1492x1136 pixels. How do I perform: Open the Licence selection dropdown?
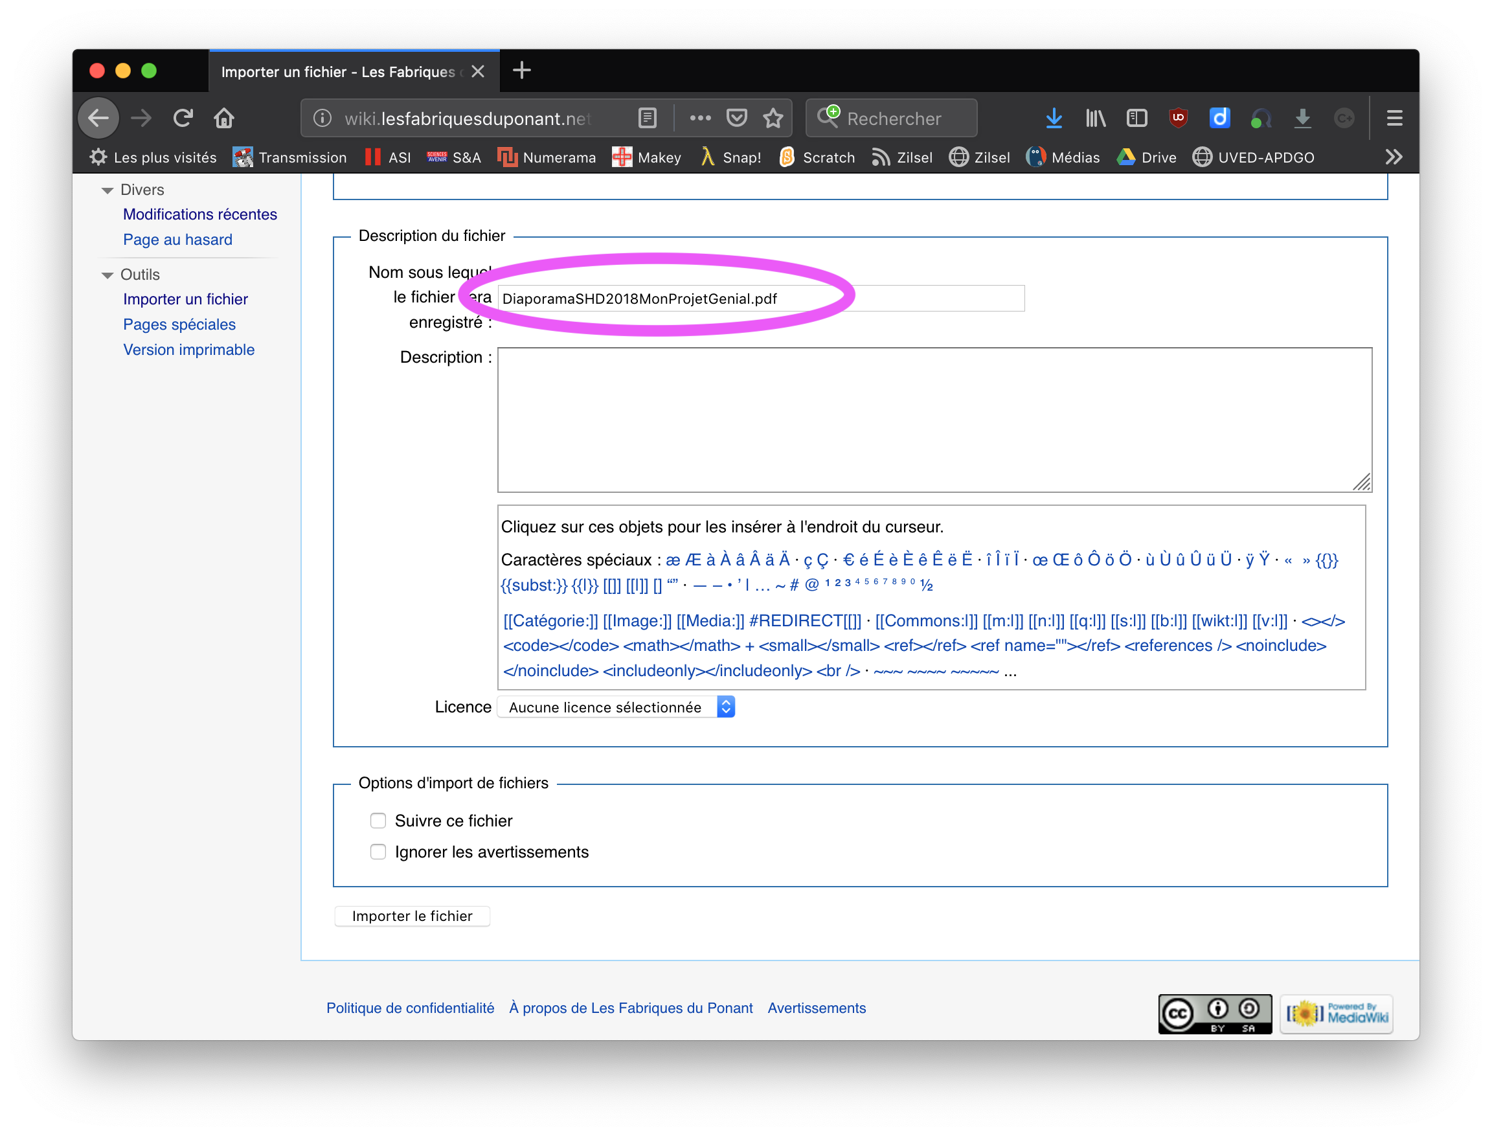pos(616,707)
